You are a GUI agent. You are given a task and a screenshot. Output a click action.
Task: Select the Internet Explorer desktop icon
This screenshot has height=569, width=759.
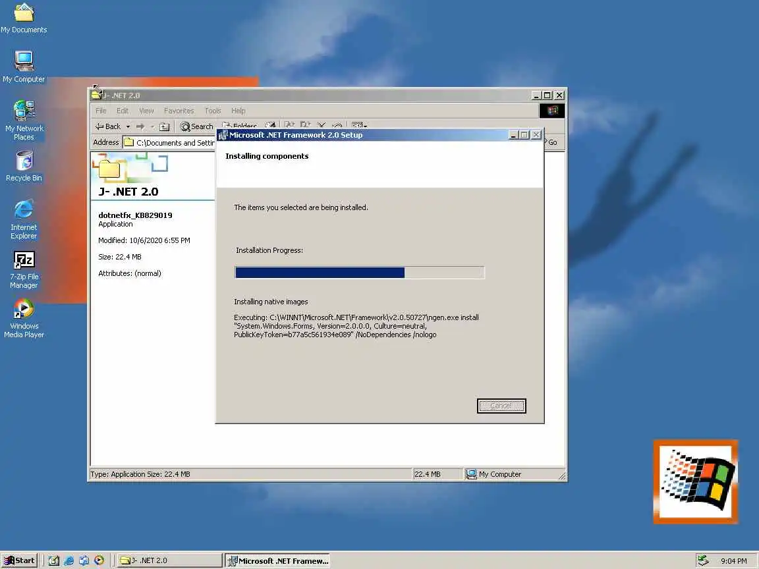pos(24,219)
